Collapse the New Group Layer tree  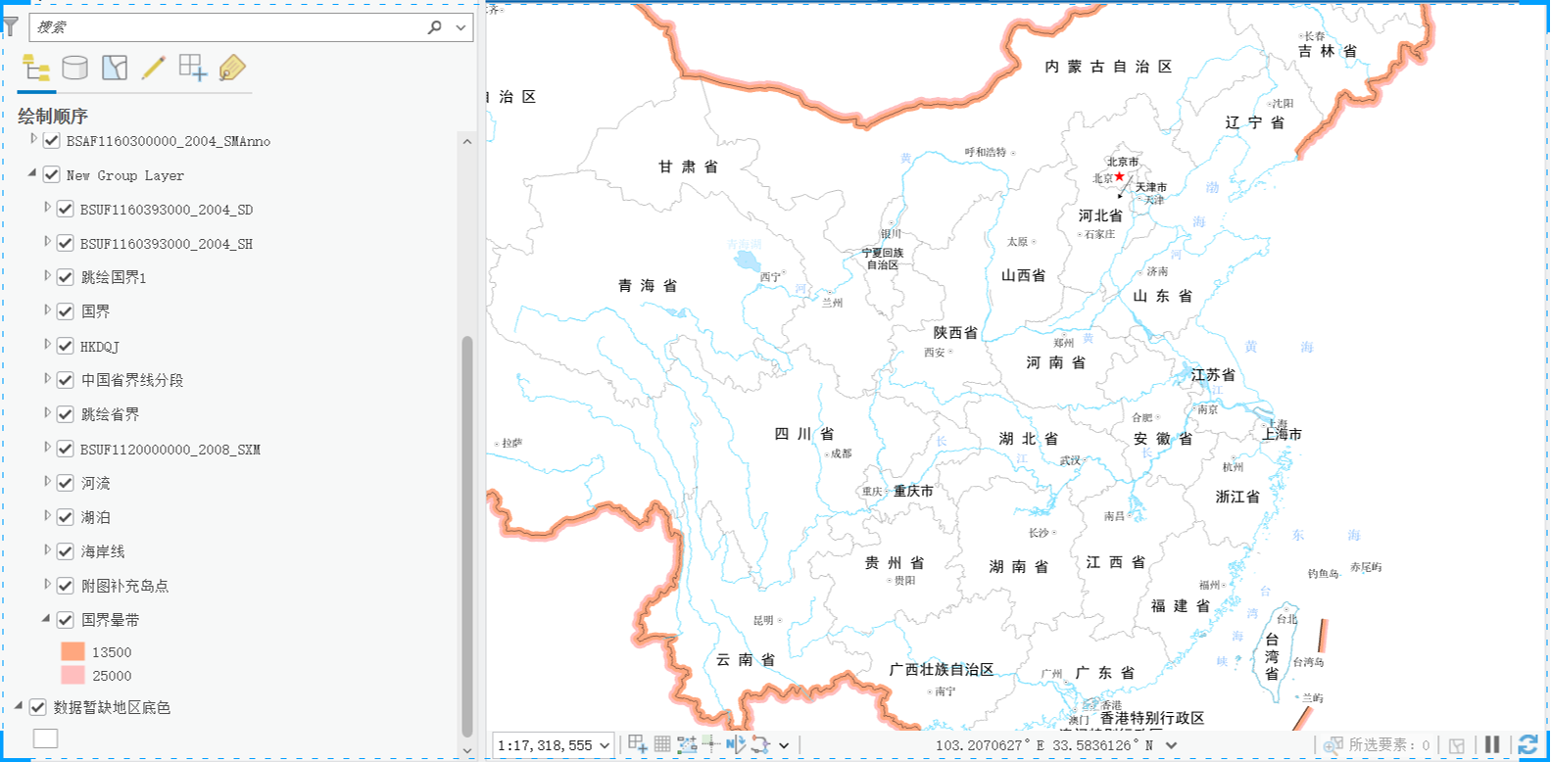click(x=32, y=173)
